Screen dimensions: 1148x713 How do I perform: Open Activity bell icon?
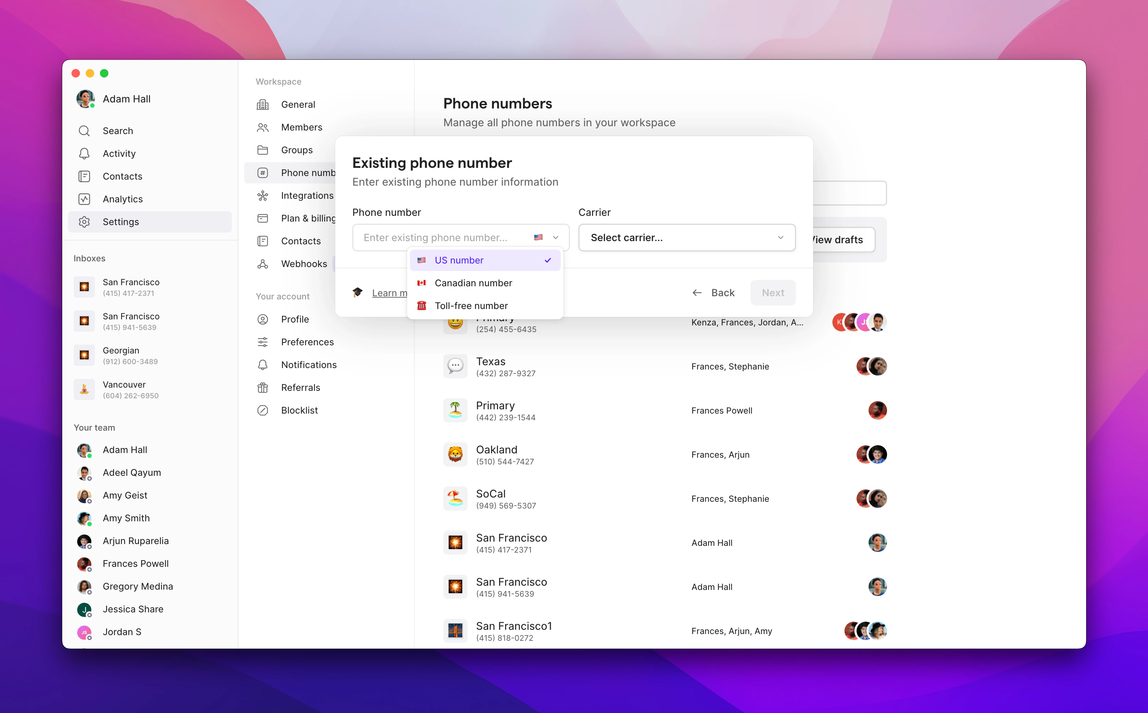[x=84, y=153]
